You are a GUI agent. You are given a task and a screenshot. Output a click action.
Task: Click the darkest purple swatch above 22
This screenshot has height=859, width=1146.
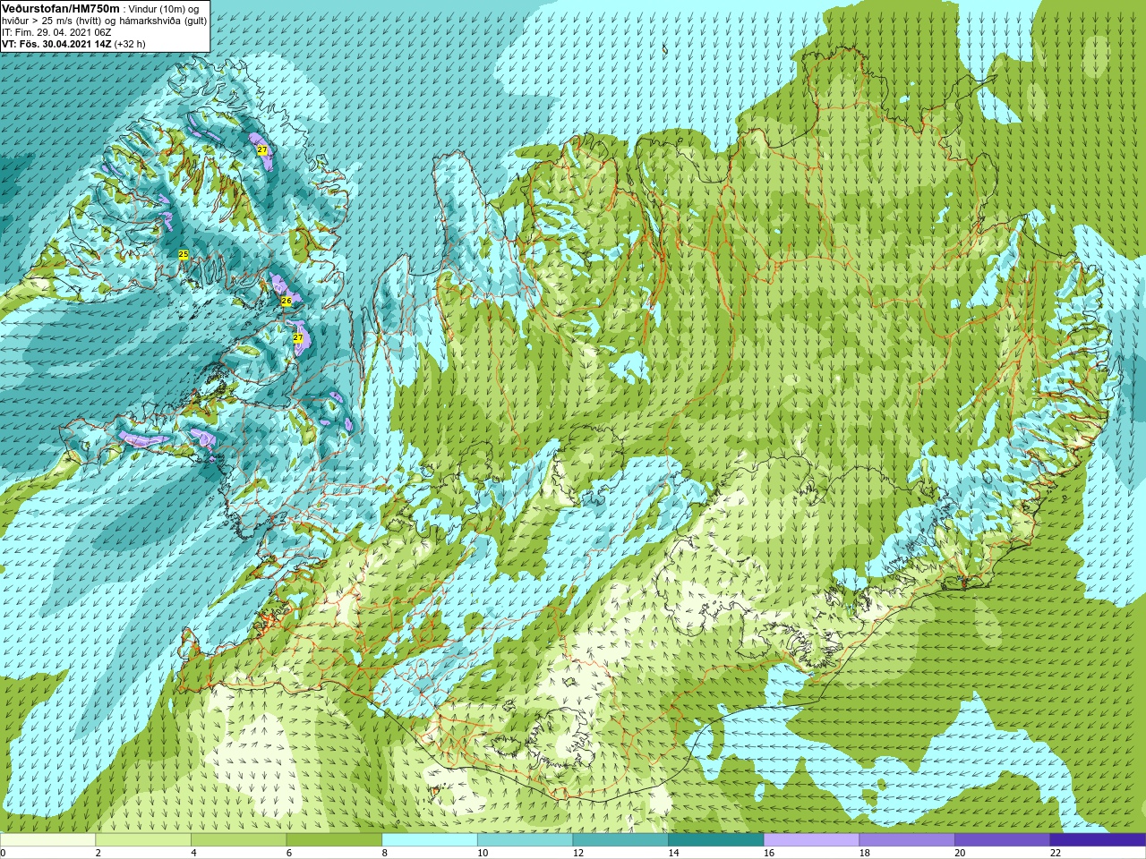(1097, 840)
